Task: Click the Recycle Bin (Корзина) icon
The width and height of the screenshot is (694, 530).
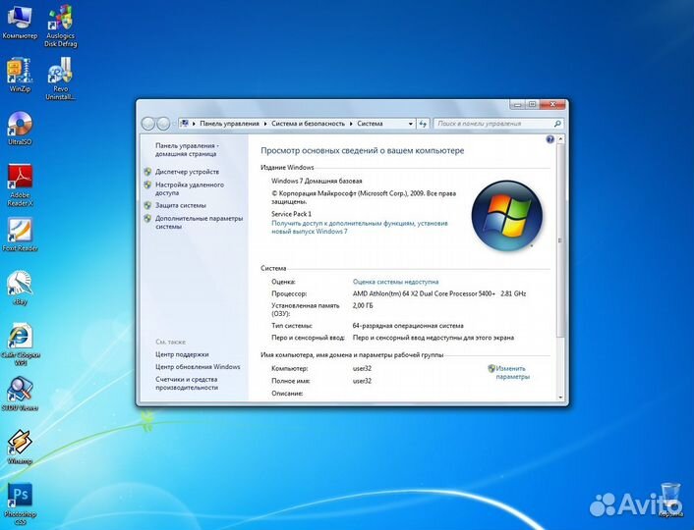Action: 670,500
